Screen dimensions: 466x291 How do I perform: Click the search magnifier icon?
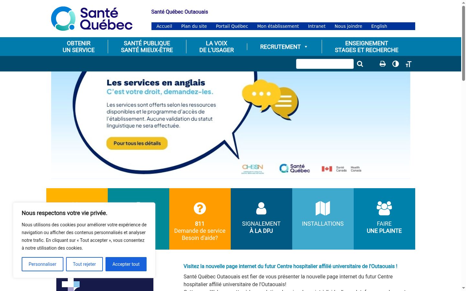360,64
